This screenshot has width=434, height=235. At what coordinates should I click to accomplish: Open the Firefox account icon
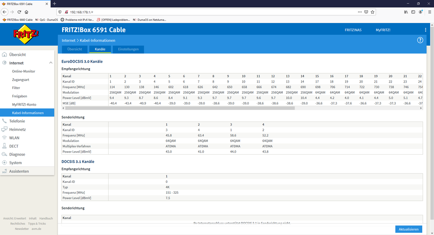point(421,12)
